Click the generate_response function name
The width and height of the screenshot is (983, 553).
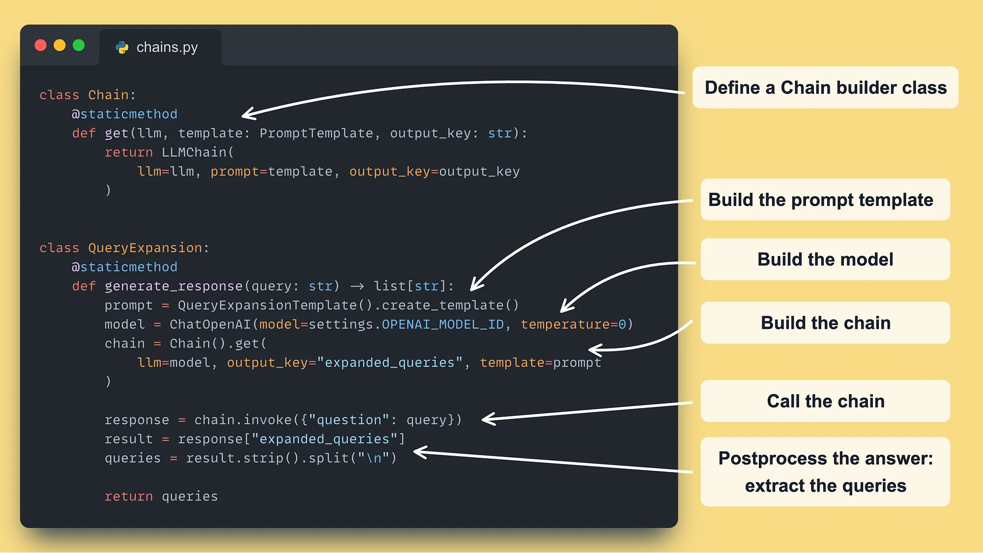[x=173, y=286]
